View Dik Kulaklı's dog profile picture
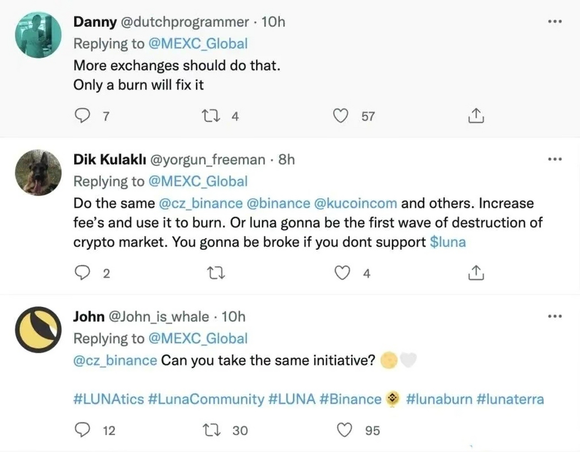The height and width of the screenshot is (452, 580). (x=38, y=173)
